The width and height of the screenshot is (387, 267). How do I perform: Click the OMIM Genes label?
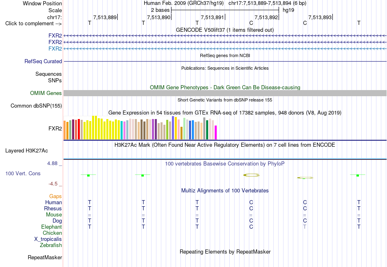pyautogui.click(x=46, y=93)
